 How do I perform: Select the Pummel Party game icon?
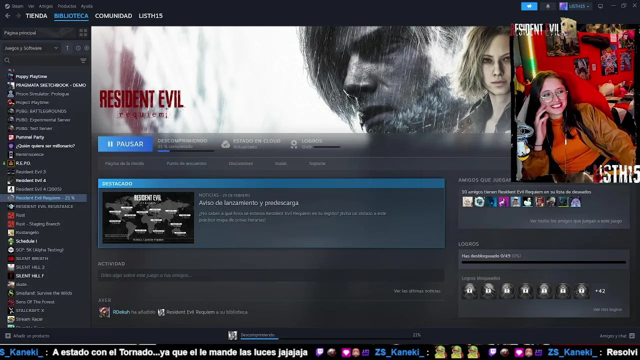[x=11, y=137]
